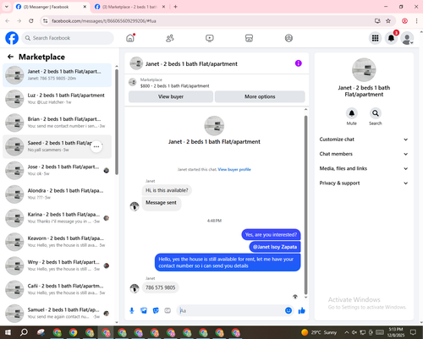Viewport: 423px width, 339px height.
Task: Open Karina conversation in the chat list
Action: pyautogui.click(x=58, y=218)
